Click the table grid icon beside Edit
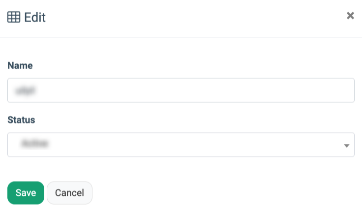The height and width of the screenshot is (212, 362). tap(14, 17)
